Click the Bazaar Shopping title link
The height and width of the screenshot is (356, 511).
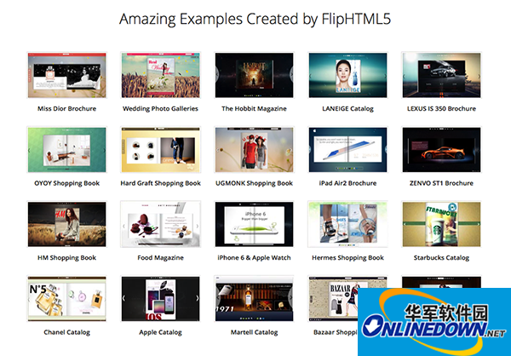(x=336, y=332)
